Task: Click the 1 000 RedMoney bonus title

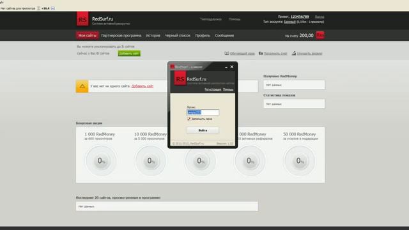Action: click(100, 134)
